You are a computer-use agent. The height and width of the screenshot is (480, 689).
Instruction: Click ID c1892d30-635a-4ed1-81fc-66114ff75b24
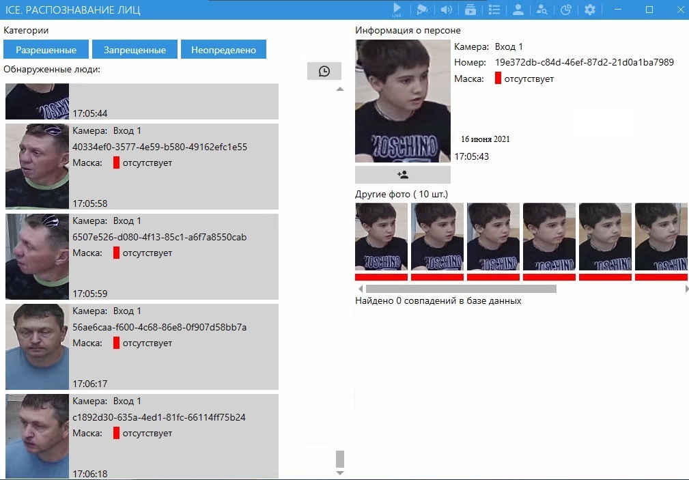pos(159,417)
